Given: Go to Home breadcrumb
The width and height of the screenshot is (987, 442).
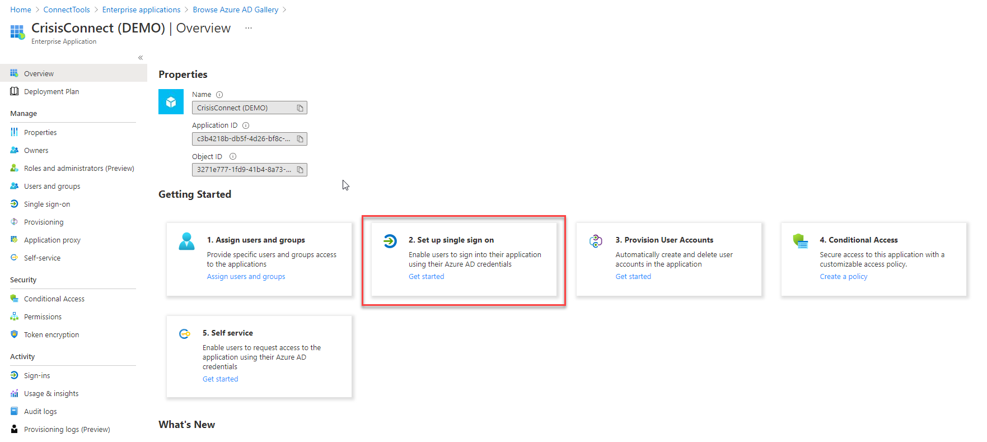Looking at the screenshot, I should coord(21,10).
